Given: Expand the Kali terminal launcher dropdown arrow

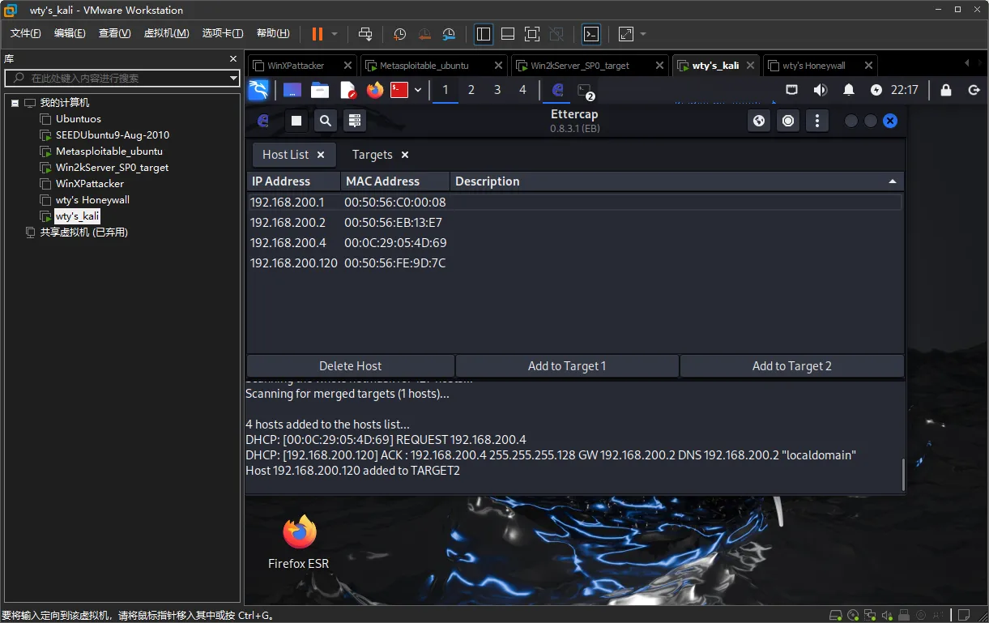Looking at the screenshot, I should pyautogui.click(x=418, y=90).
